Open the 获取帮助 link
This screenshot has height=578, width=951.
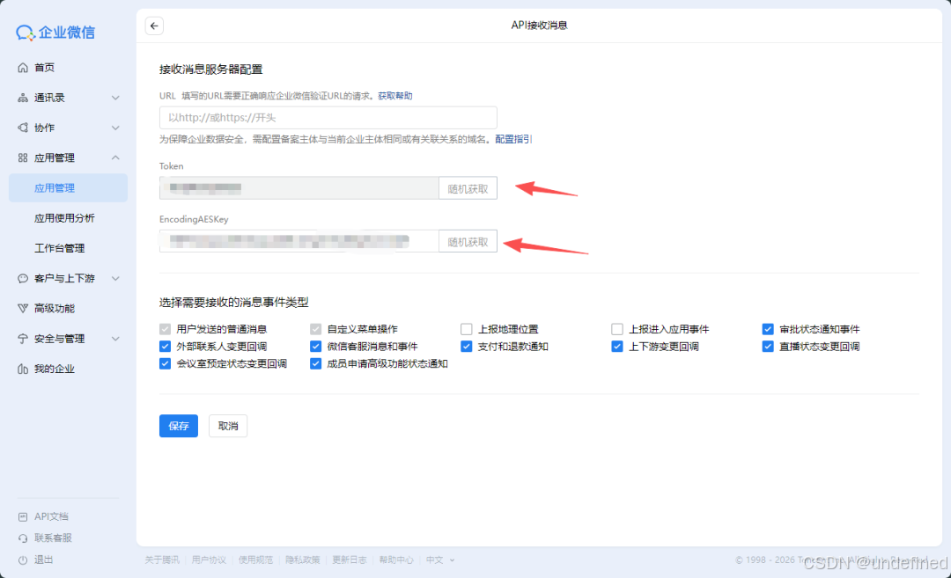(394, 96)
